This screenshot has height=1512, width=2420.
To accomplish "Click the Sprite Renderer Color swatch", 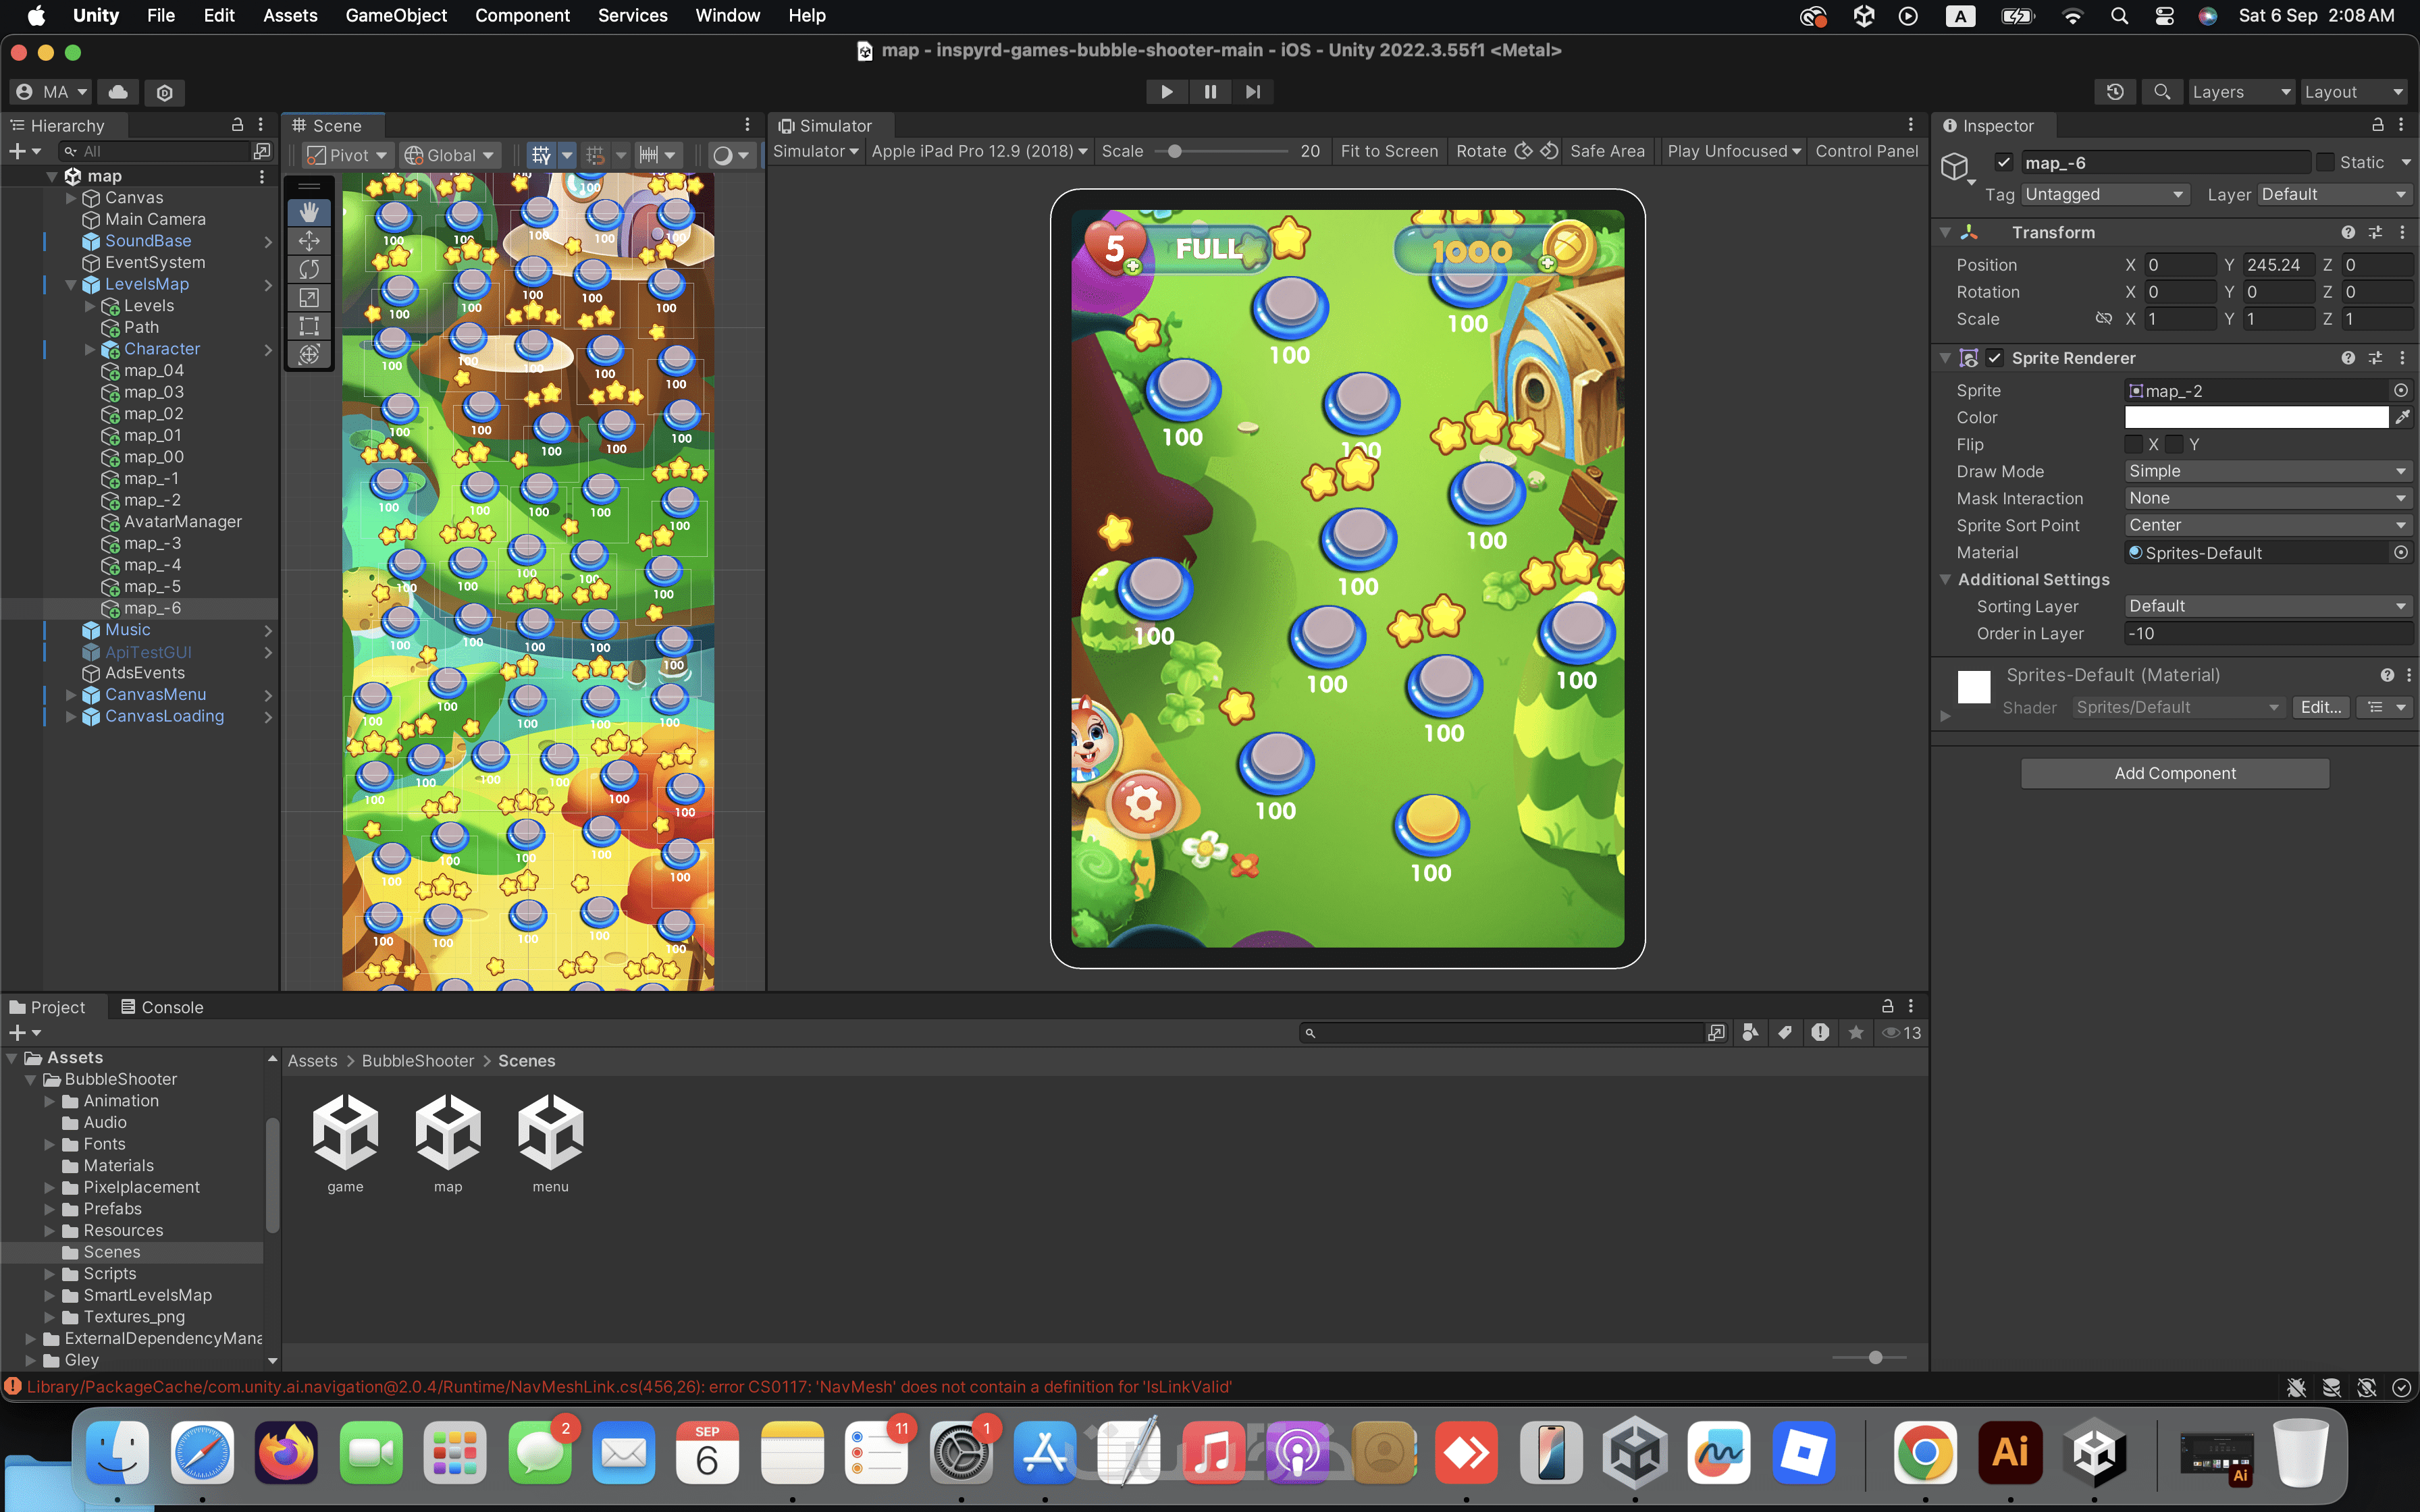I will click(x=2256, y=418).
